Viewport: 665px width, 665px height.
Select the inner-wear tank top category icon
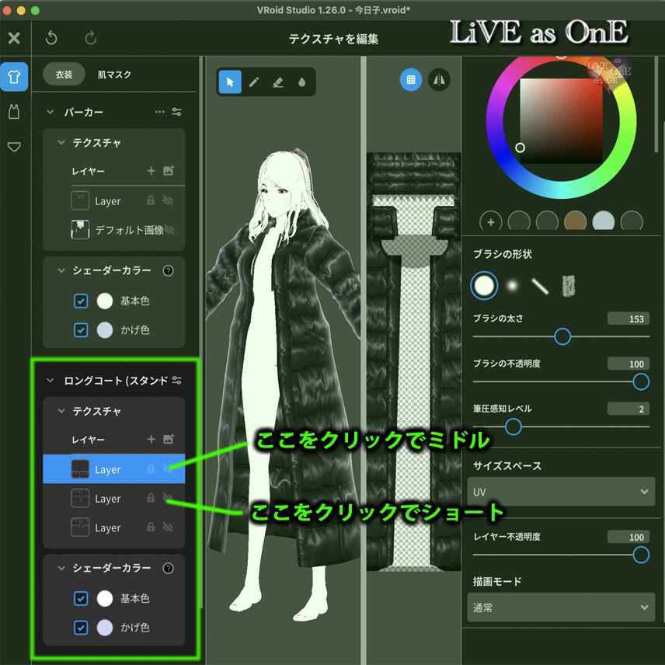tap(14, 112)
